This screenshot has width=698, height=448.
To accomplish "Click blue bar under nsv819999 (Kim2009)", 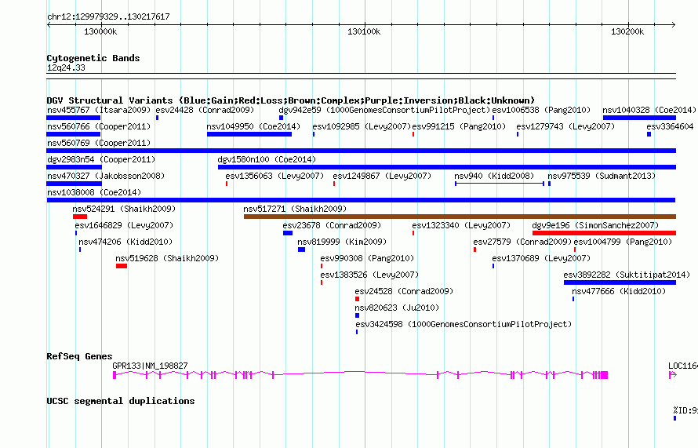I will (x=301, y=249).
